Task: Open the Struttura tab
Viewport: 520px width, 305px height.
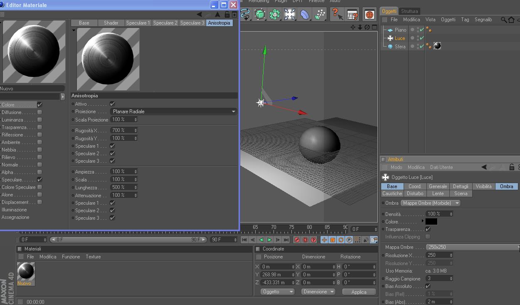Action: [409, 11]
